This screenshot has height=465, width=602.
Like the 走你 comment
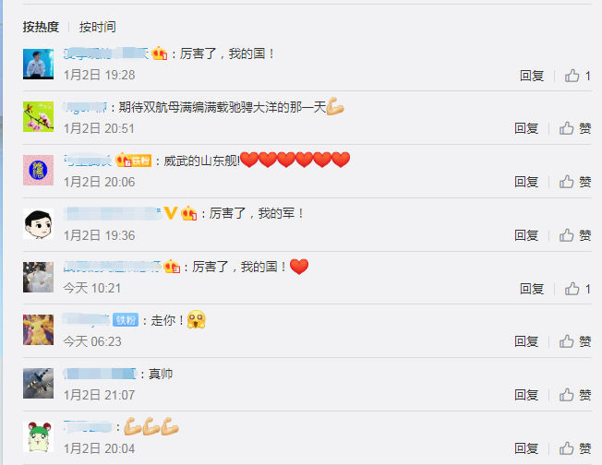(574, 341)
